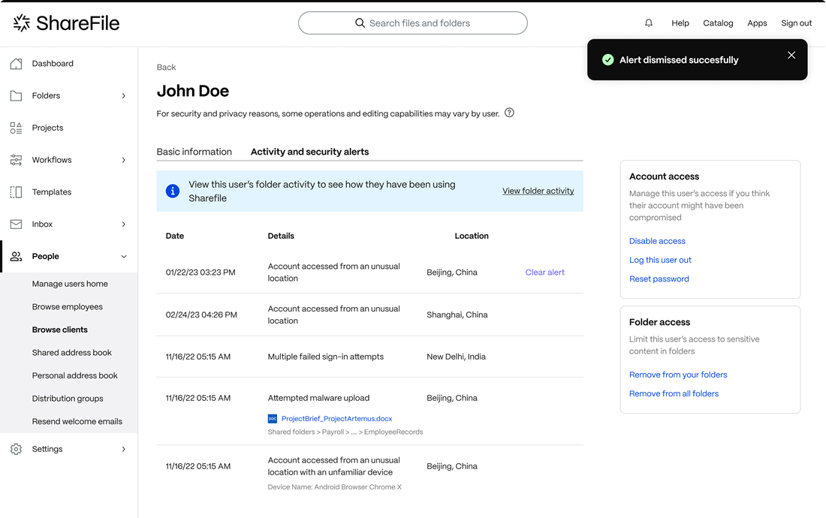Screen dimensions: 826x518
Task: Click the Dashboard home icon
Action: (17, 64)
